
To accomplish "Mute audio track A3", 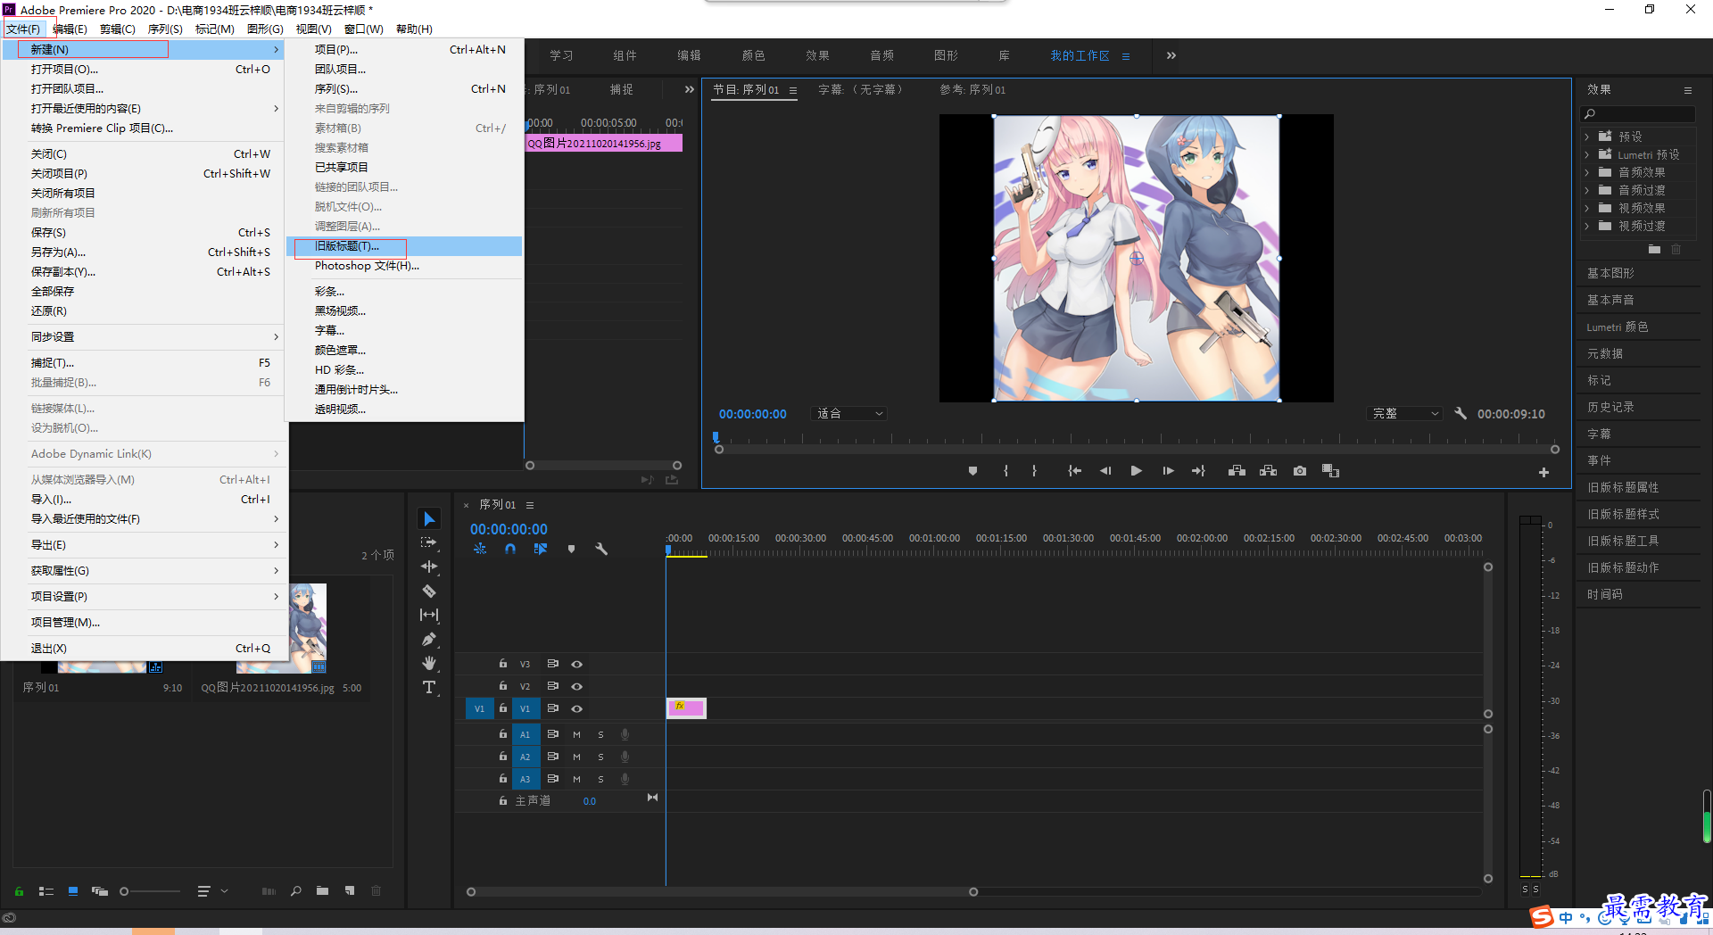I will coord(576,779).
